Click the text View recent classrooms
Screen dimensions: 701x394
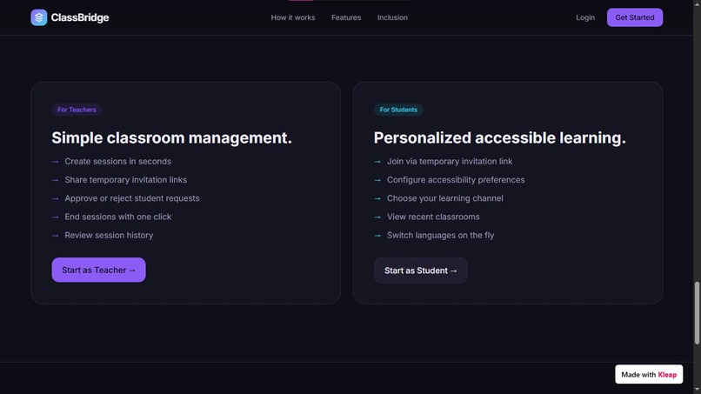(x=433, y=217)
